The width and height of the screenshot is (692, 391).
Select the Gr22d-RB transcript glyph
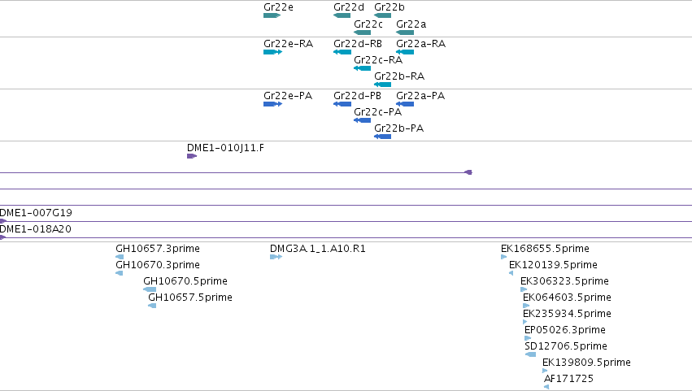point(342,52)
